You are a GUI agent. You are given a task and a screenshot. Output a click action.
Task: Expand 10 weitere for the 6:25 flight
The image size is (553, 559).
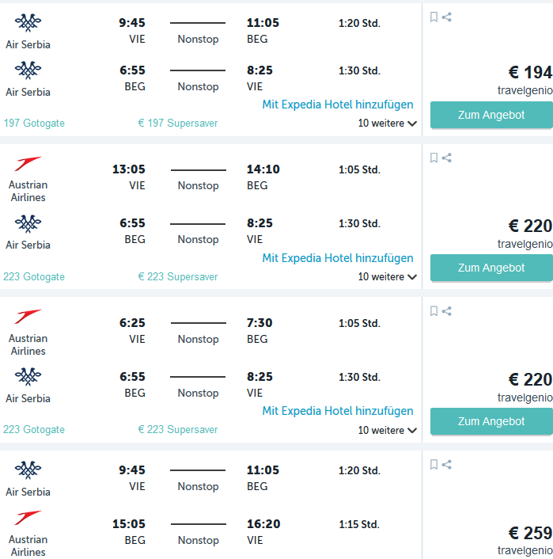[388, 430]
